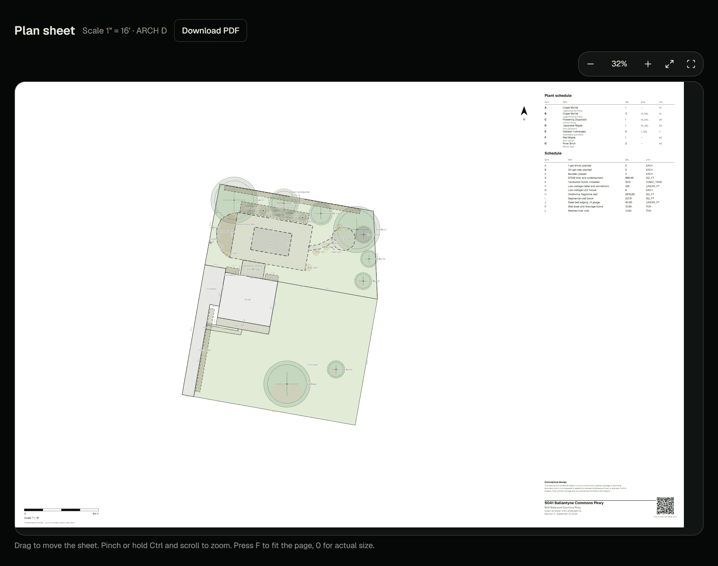This screenshot has height=566, width=718.
Task: Click quantity value 2819.88 in Schedule
Action: click(x=630, y=194)
